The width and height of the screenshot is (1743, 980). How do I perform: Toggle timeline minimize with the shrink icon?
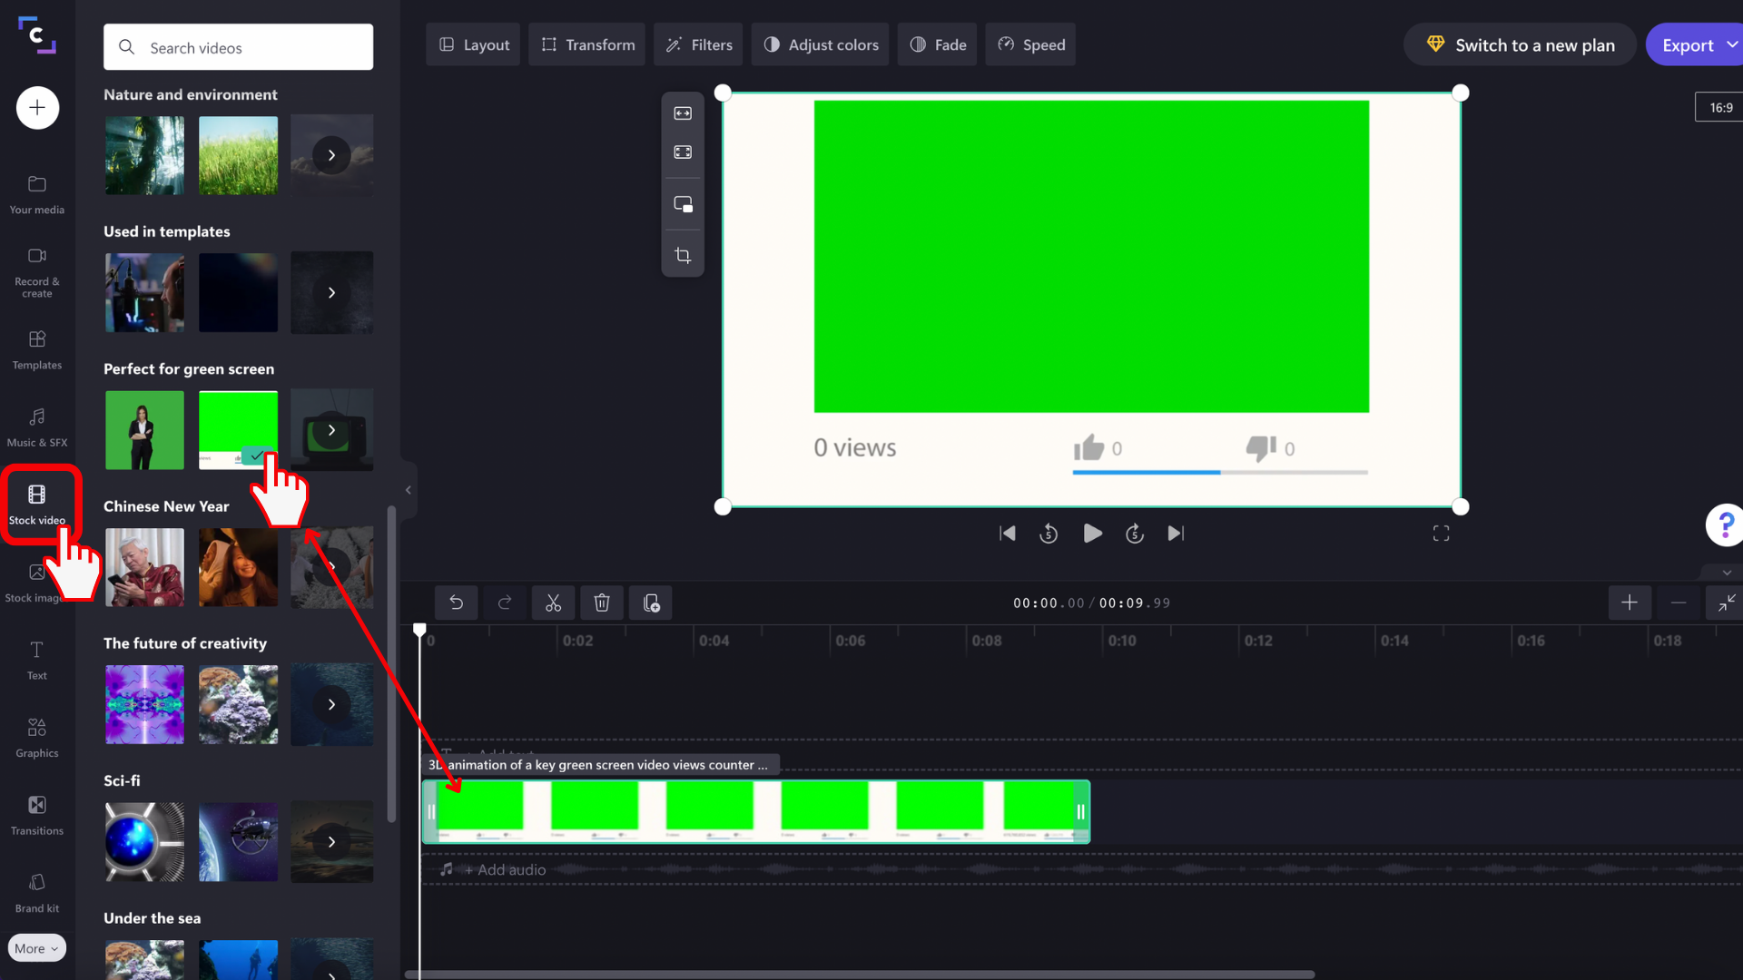pos(1726,603)
